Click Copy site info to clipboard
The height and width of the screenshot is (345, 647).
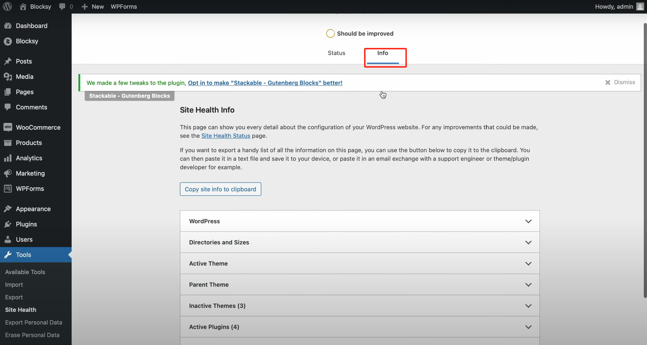[220, 189]
